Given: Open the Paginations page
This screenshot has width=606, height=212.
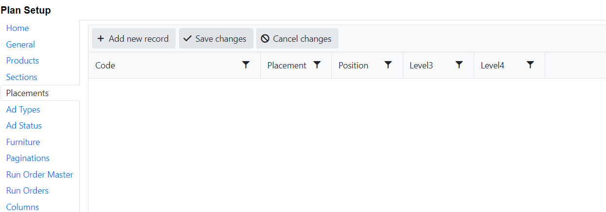Looking at the screenshot, I should point(28,158).
